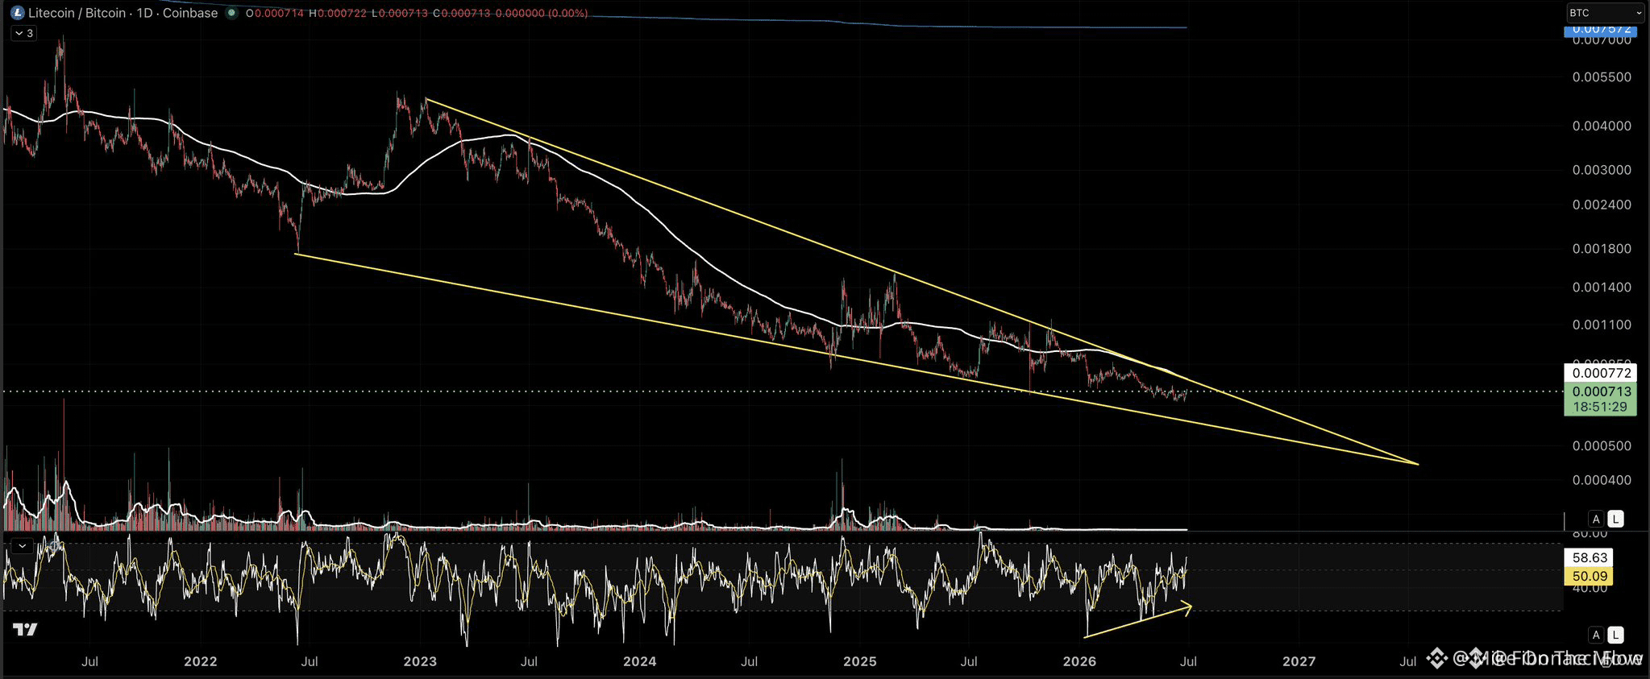The height and width of the screenshot is (679, 1650).
Task: Click the 0.002400 price axis tick
Action: tap(1602, 205)
